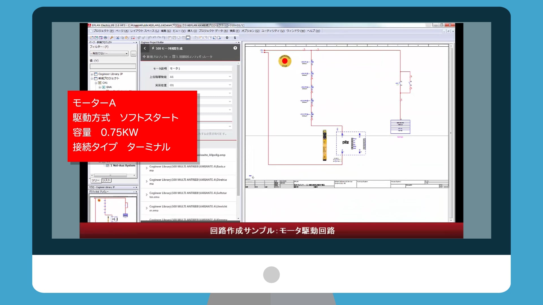This screenshot has width=543, height=305.
Task: Open the 上位階層機能 dropdown showing A1
Action: tap(201, 77)
